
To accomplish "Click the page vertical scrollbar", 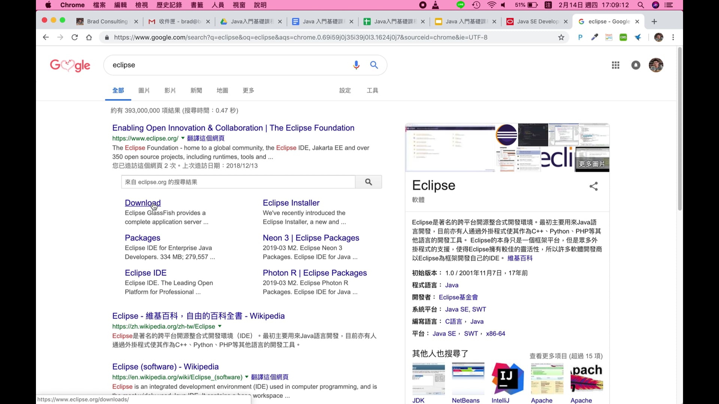I will click(679, 129).
